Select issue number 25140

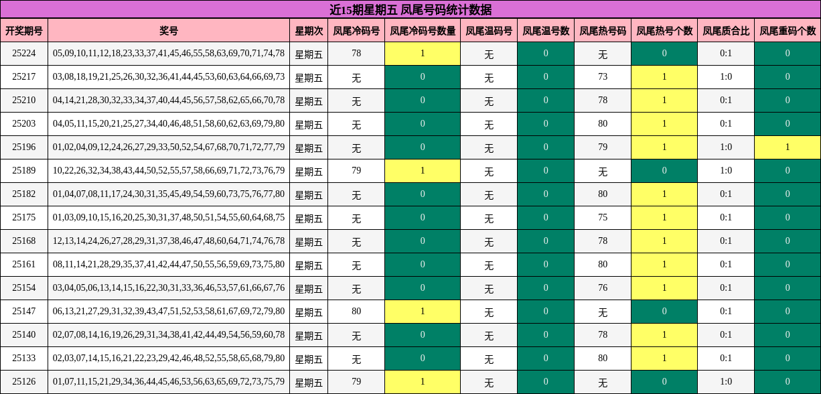pos(24,335)
